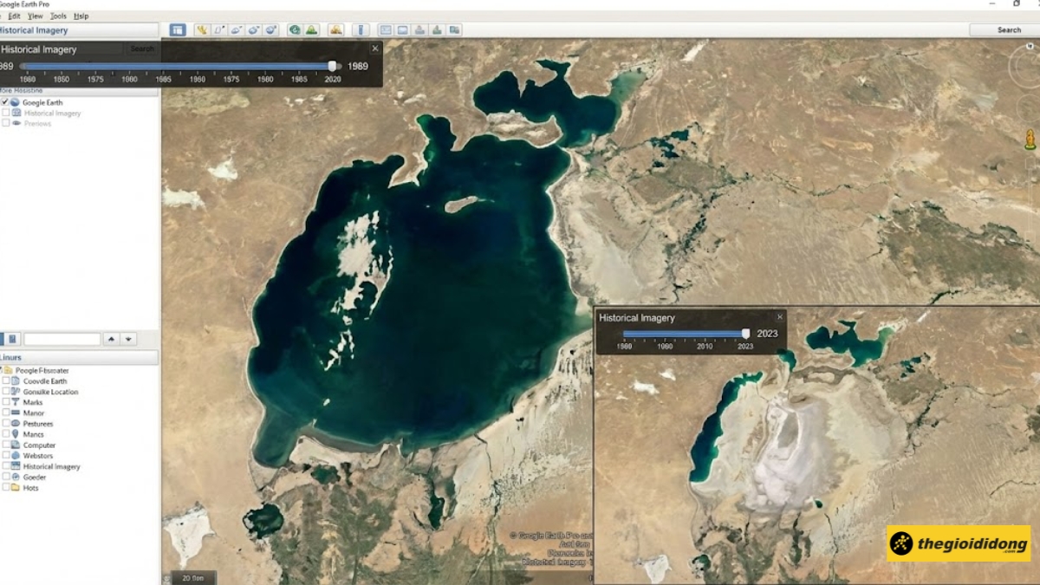Open the Planets selection icon
Screen dimensions: 1040x585
tap(336, 29)
